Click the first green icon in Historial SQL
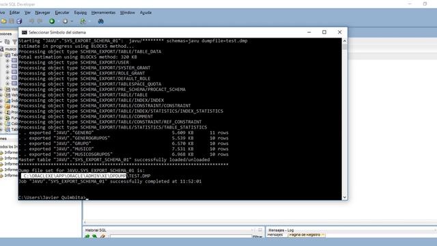Image resolution: width=437 pixels, height=246 pixels. 87,236
